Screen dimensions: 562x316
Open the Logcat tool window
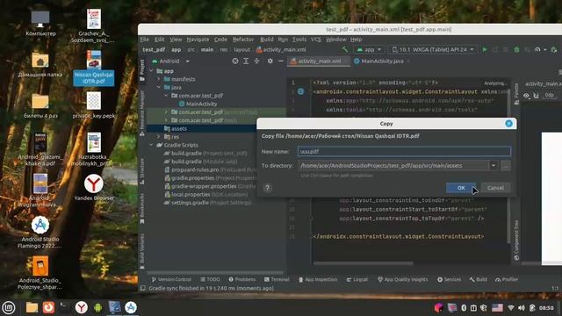tap(357, 279)
